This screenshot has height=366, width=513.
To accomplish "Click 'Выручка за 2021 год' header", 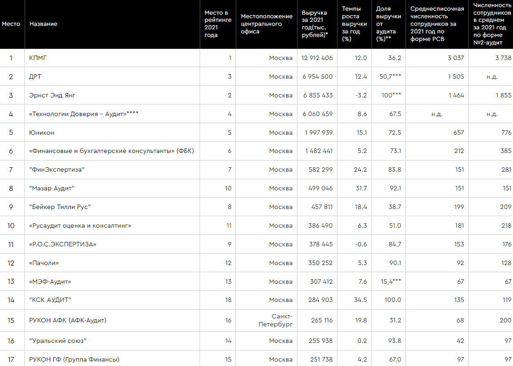I will (x=315, y=24).
